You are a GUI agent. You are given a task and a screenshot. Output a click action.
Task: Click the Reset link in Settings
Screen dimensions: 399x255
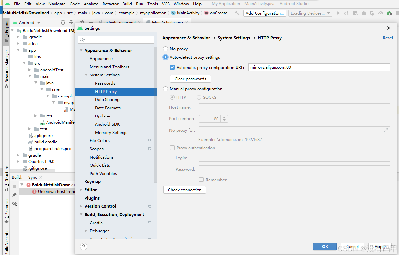pos(388,38)
